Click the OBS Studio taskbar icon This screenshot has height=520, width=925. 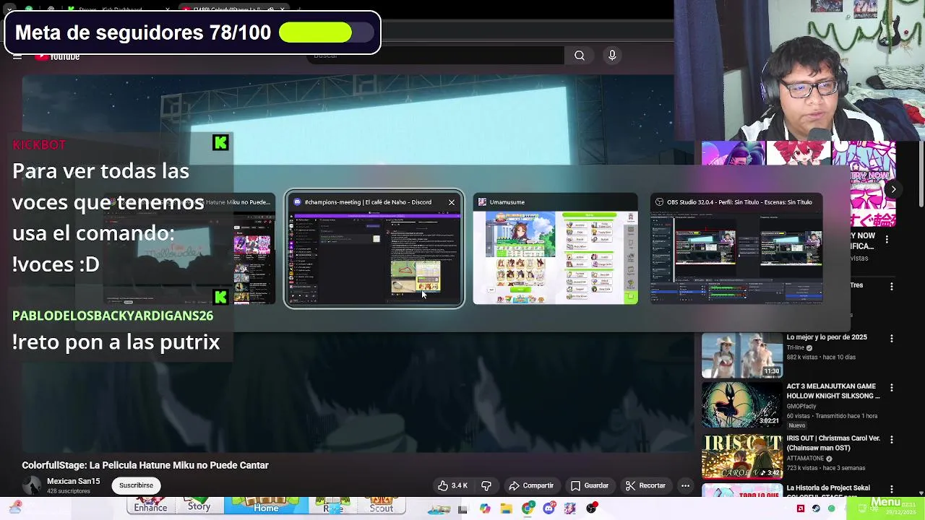(x=591, y=508)
